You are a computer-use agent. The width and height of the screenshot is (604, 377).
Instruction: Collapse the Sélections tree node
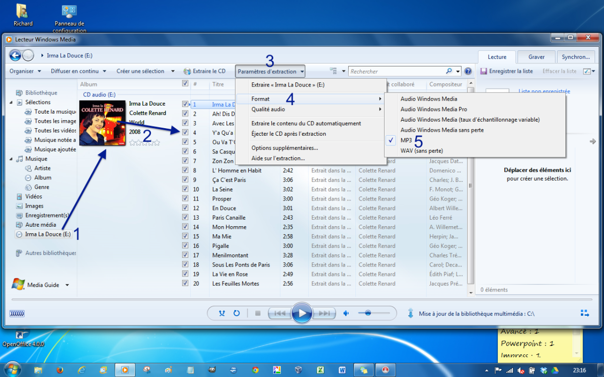[12, 102]
